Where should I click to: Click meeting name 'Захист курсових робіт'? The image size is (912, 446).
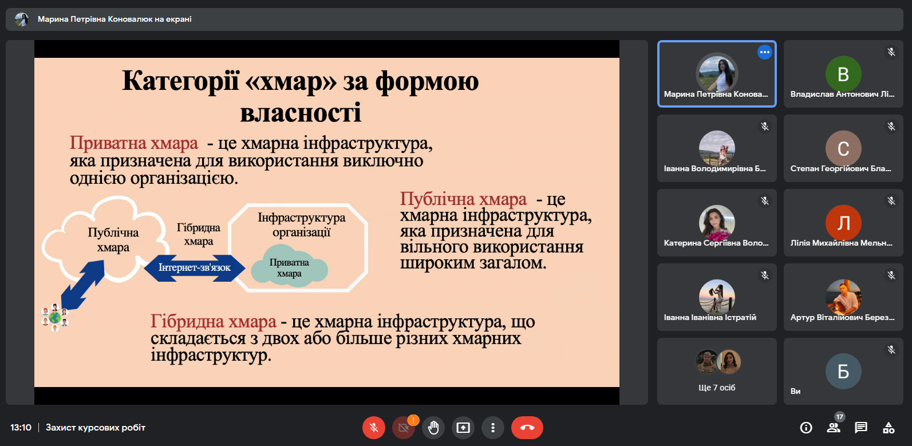(96, 428)
